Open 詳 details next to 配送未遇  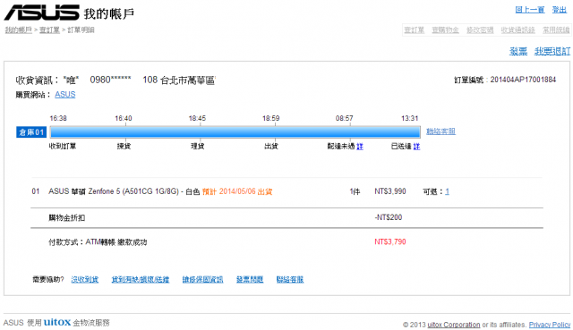pos(360,147)
